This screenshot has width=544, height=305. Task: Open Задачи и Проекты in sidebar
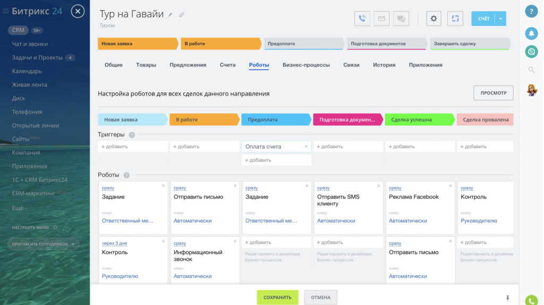(37, 57)
